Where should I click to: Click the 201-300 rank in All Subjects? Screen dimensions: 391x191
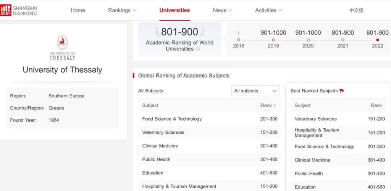tap(268, 119)
